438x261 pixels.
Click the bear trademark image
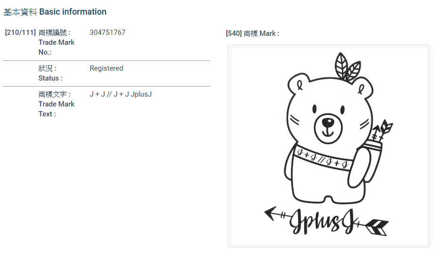329,146
